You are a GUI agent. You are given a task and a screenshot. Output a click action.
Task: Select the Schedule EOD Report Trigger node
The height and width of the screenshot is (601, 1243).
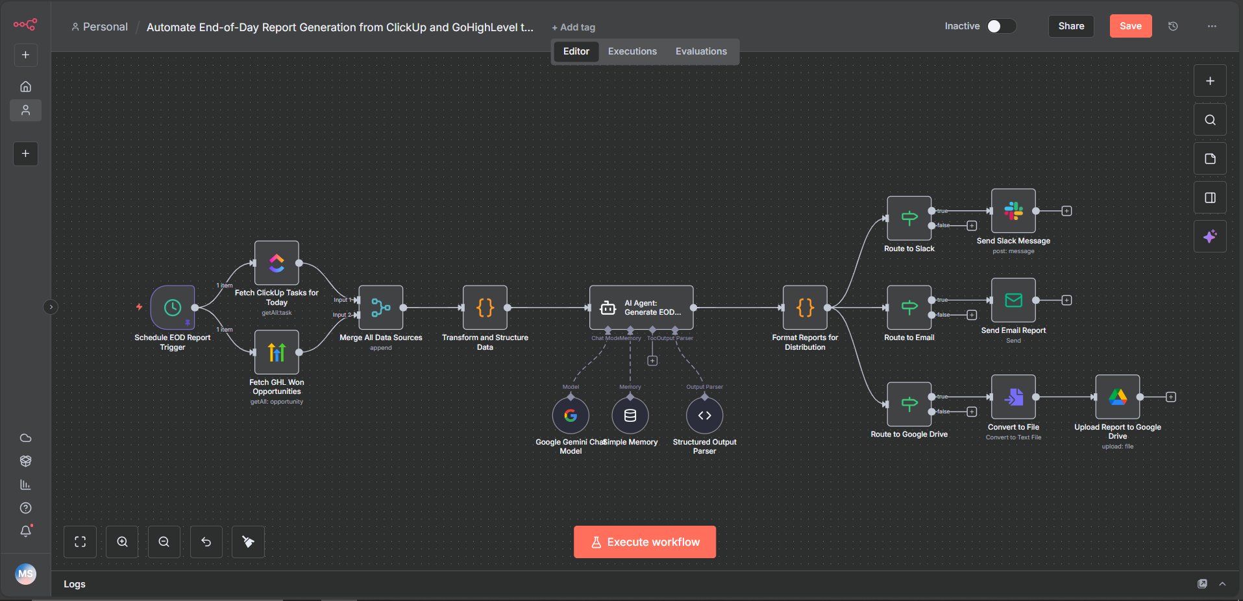pyautogui.click(x=173, y=308)
